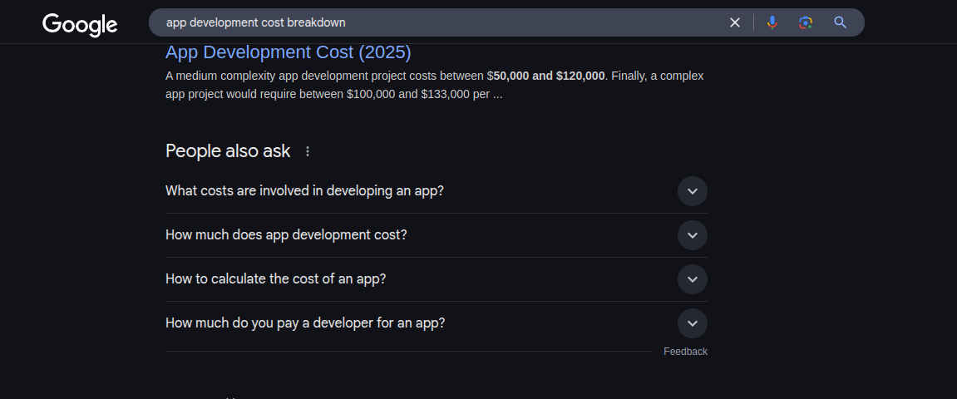Click the snippet line mentioning '$100,000 and $133,000'

pyautogui.click(x=333, y=95)
